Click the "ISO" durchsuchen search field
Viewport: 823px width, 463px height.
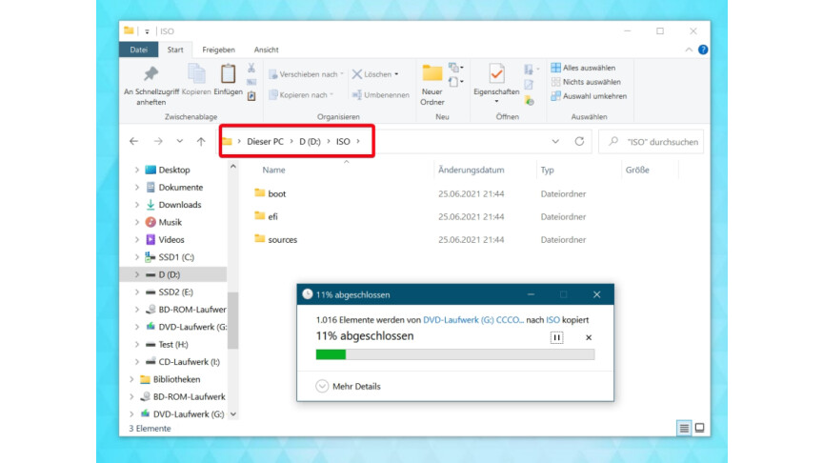click(652, 142)
